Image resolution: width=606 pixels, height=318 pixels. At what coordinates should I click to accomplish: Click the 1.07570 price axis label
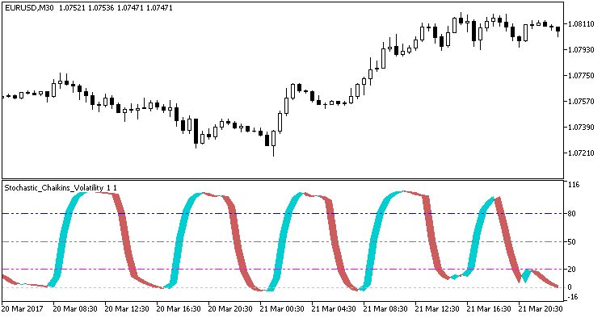[x=580, y=101]
